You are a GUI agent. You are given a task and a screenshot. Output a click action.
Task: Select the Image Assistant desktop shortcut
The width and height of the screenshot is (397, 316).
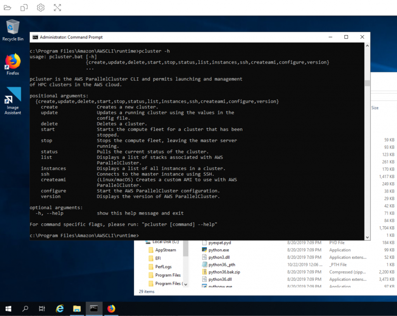coord(13,101)
